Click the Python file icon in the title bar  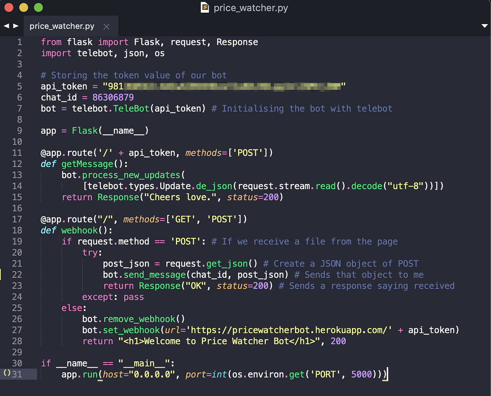coord(204,7)
